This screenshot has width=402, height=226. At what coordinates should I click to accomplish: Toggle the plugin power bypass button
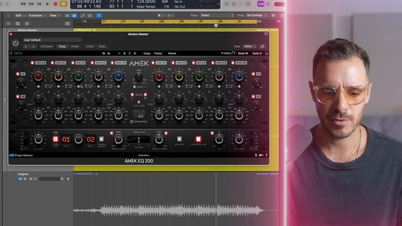pos(15,43)
